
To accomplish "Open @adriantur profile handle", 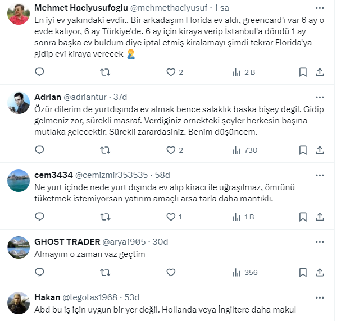I will coord(85,97).
